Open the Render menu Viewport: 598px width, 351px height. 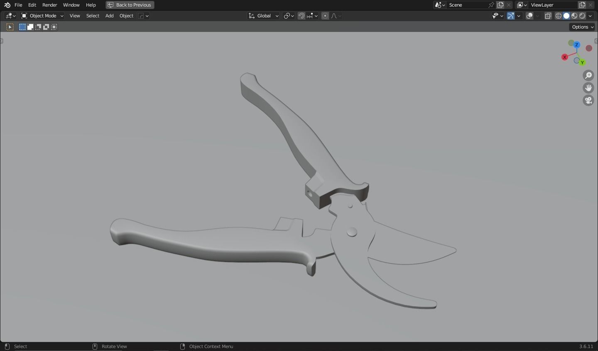[x=50, y=5]
